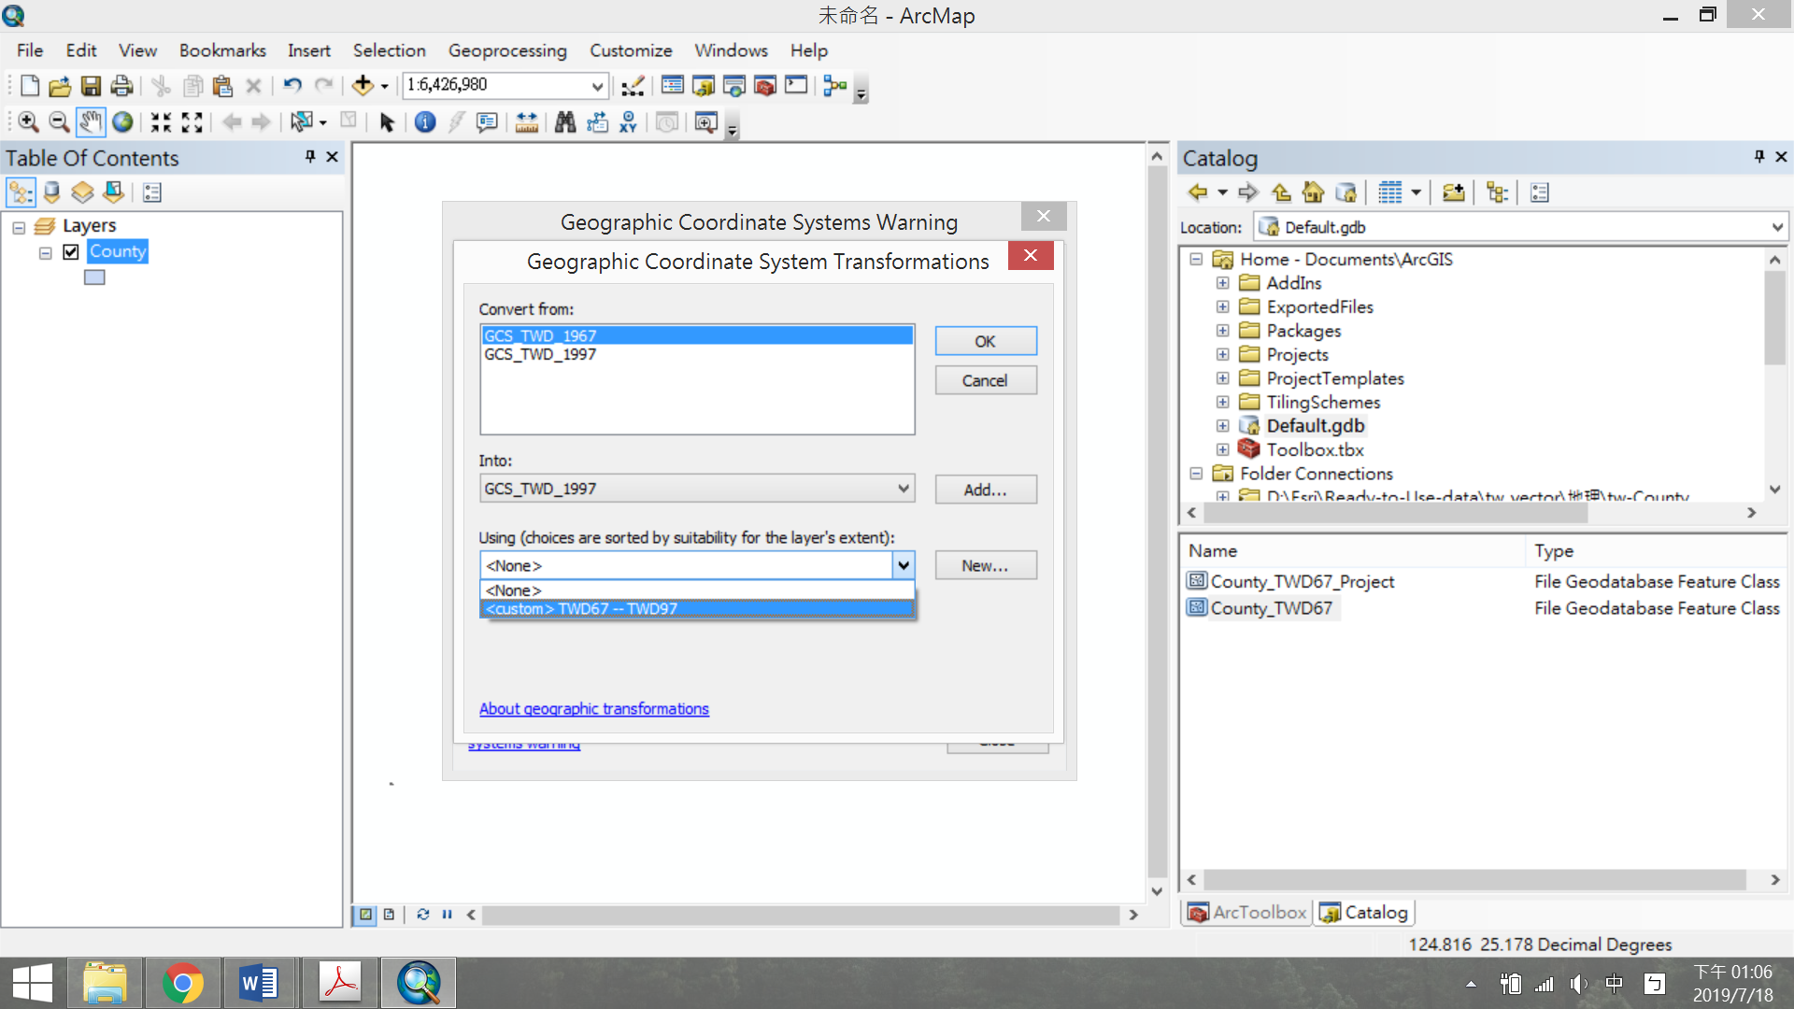Image resolution: width=1794 pixels, height=1009 pixels.
Task: Click the Fixed Zoom Out icon
Action: pyautogui.click(x=192, y=122)
